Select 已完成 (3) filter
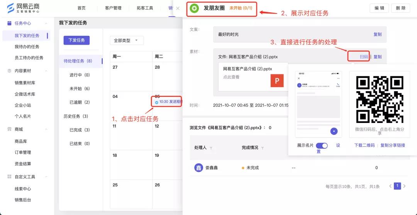Viewport: 417px width, 215px height. click(80, 130)
